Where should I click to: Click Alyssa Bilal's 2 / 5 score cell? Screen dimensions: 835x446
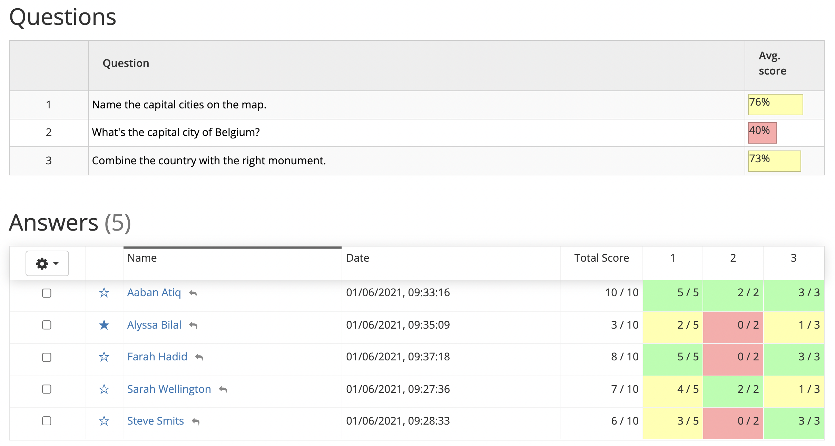(673, 328)
